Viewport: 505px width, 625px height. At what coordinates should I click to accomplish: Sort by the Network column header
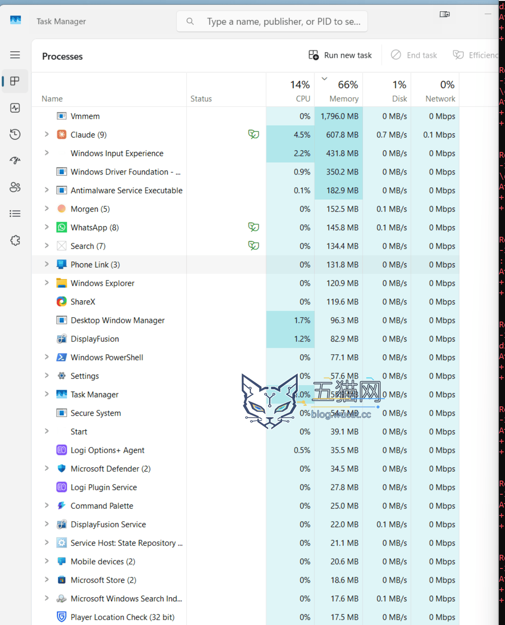435,90
